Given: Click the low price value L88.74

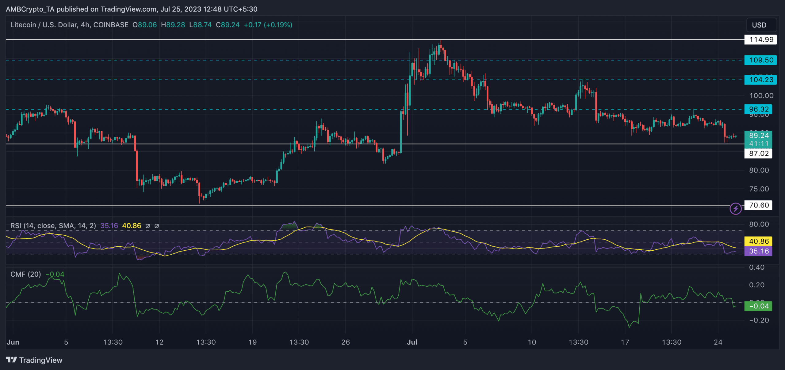Looking at the screenshot, I should point(200,25).
